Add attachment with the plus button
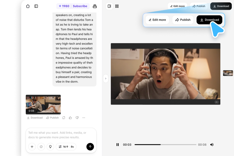This screenshot has width=234, height=156. [x=32, y=147]
